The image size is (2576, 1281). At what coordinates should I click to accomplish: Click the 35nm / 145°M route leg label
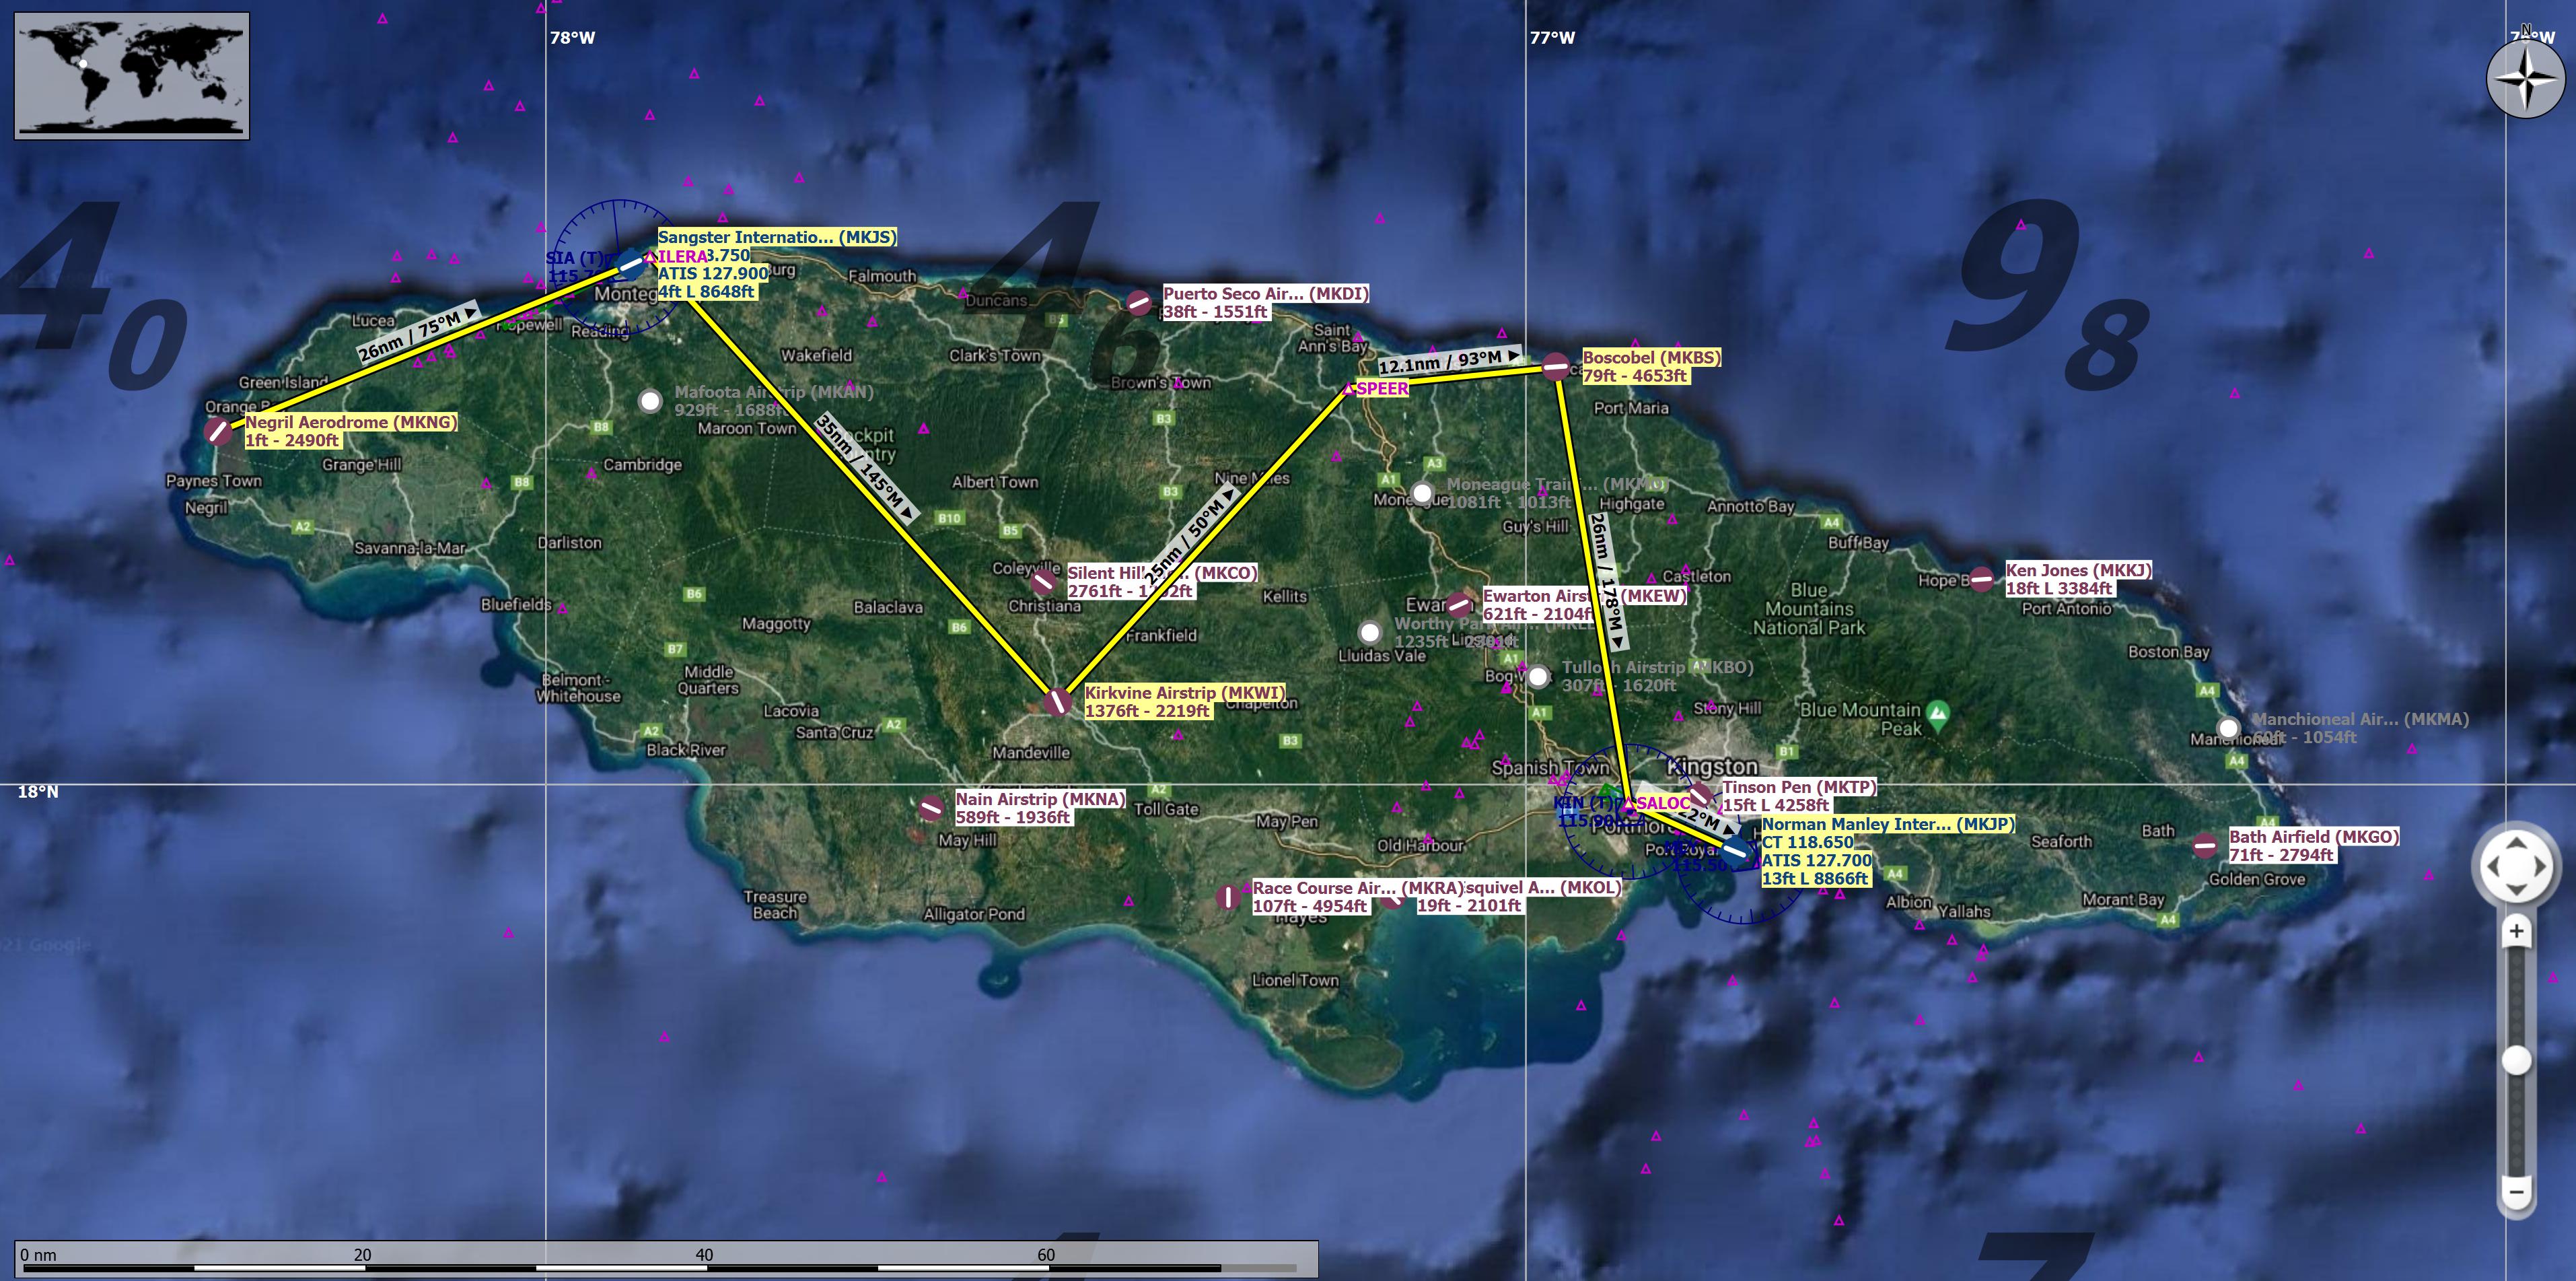866,467
